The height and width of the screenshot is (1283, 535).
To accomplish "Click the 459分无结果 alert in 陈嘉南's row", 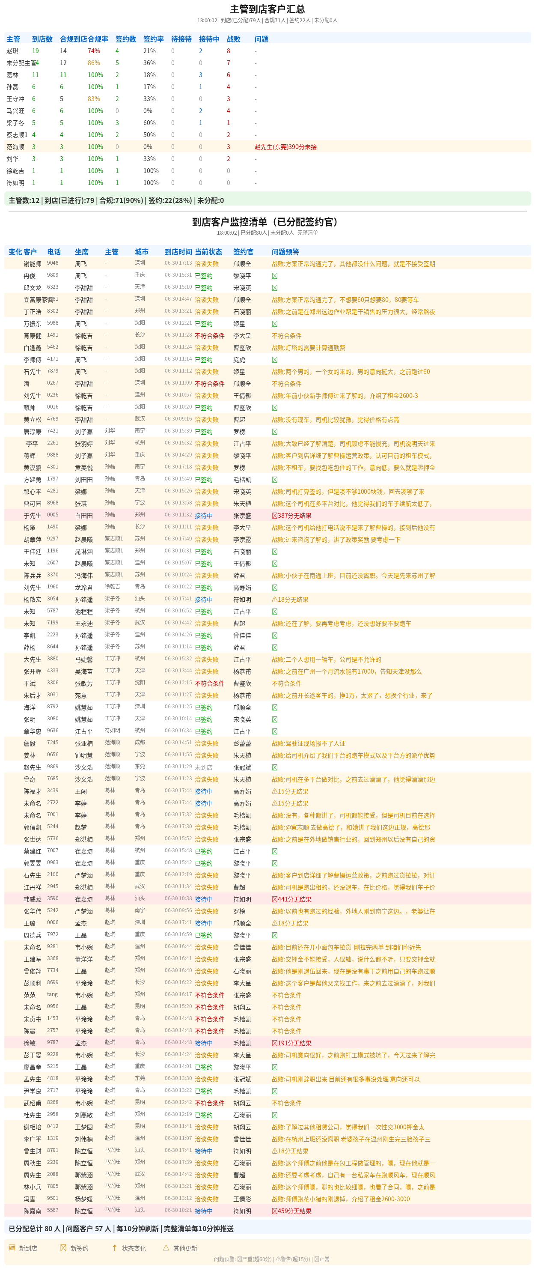I will [291, 1211].
